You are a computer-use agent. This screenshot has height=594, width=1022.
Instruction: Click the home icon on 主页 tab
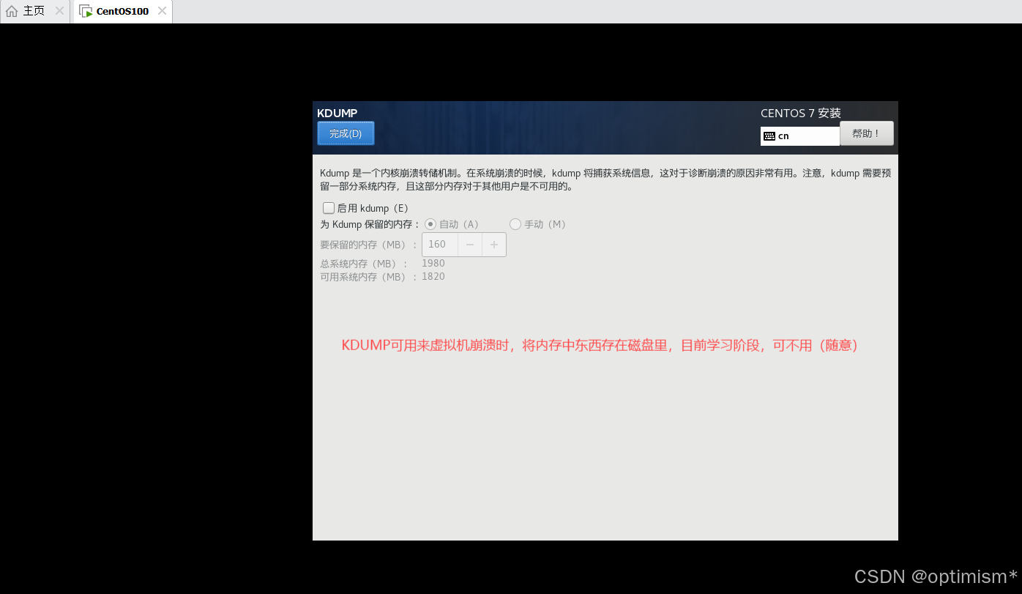point(12,11)
